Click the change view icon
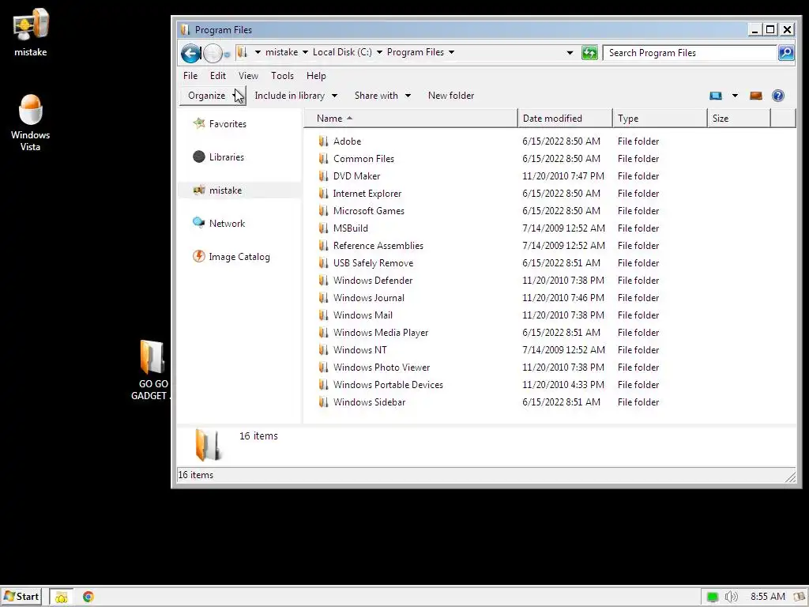 click(716, 96)
